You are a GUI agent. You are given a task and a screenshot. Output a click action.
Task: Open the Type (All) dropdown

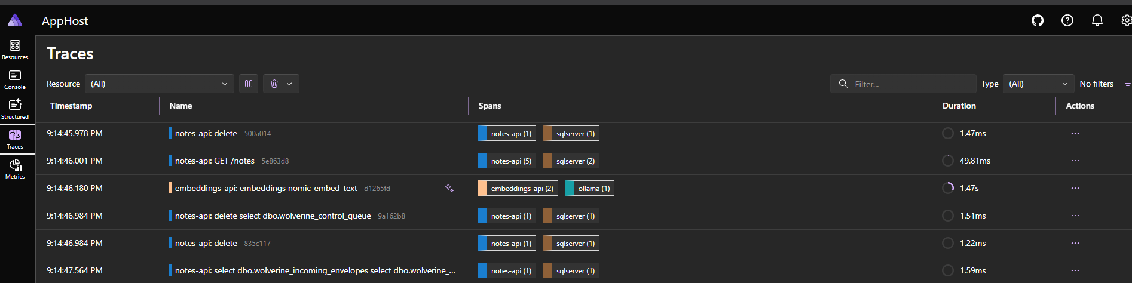1039,84
